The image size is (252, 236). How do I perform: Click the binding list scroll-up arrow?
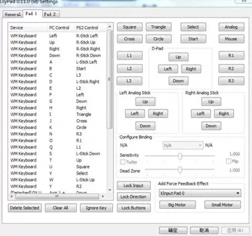[x=109, y=27]
